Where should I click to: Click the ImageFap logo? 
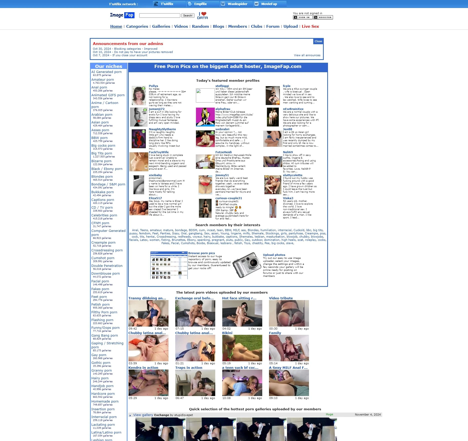pos(122,15)
